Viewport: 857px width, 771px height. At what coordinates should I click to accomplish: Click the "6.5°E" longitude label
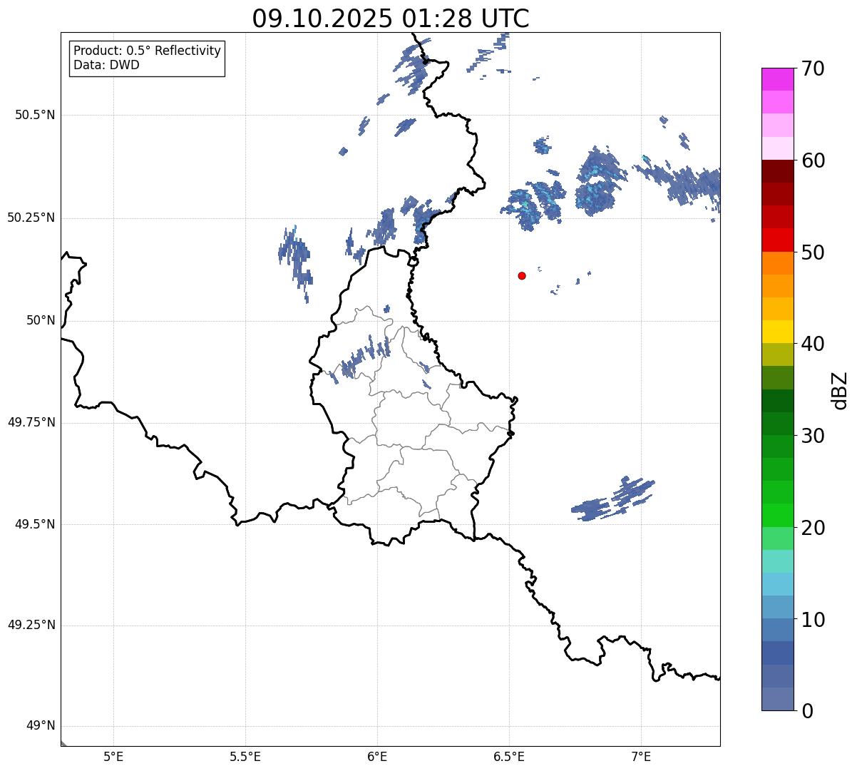tap(509, 756)
